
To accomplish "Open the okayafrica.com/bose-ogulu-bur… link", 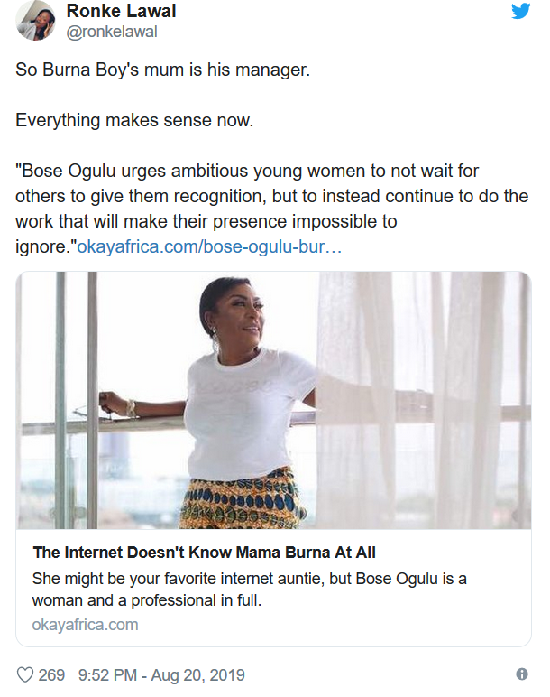I will pos(209,246).
